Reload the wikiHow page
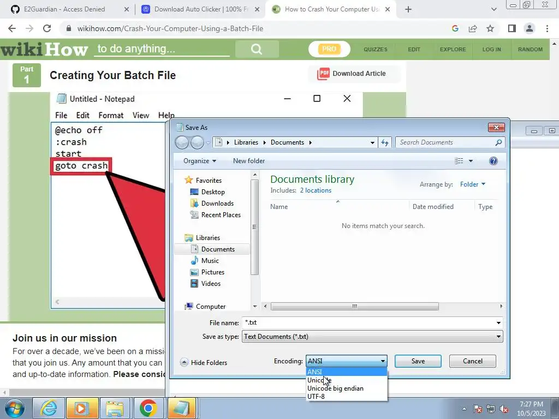This screenshot has width=559, height=419. [x=47, y=28]
